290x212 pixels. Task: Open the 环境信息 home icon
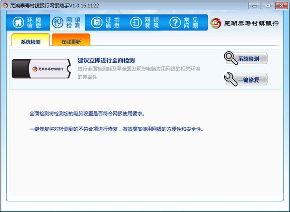(18, 23)
